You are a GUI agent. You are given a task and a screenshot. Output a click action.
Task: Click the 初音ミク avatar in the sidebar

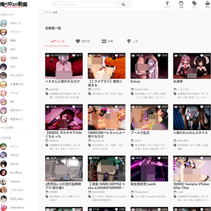click(3, 23)
